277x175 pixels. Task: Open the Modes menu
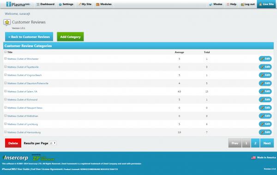pyautogui.click(x=216, y=4)
